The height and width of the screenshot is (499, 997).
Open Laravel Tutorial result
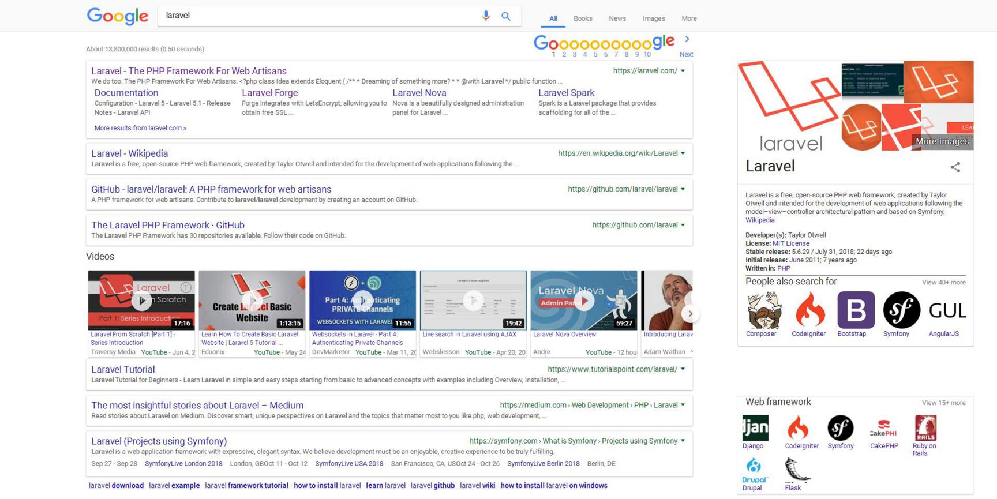point(123,369)
